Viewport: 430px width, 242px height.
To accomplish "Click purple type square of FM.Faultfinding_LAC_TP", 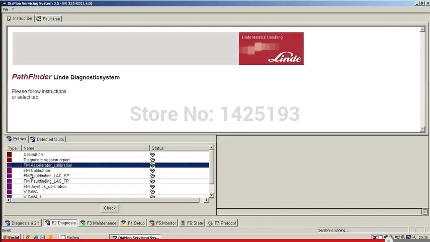I will (10, 181).
